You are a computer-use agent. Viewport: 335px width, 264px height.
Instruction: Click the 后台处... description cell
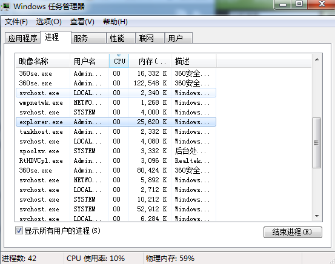pyautogui.click(x=190, y=151)
